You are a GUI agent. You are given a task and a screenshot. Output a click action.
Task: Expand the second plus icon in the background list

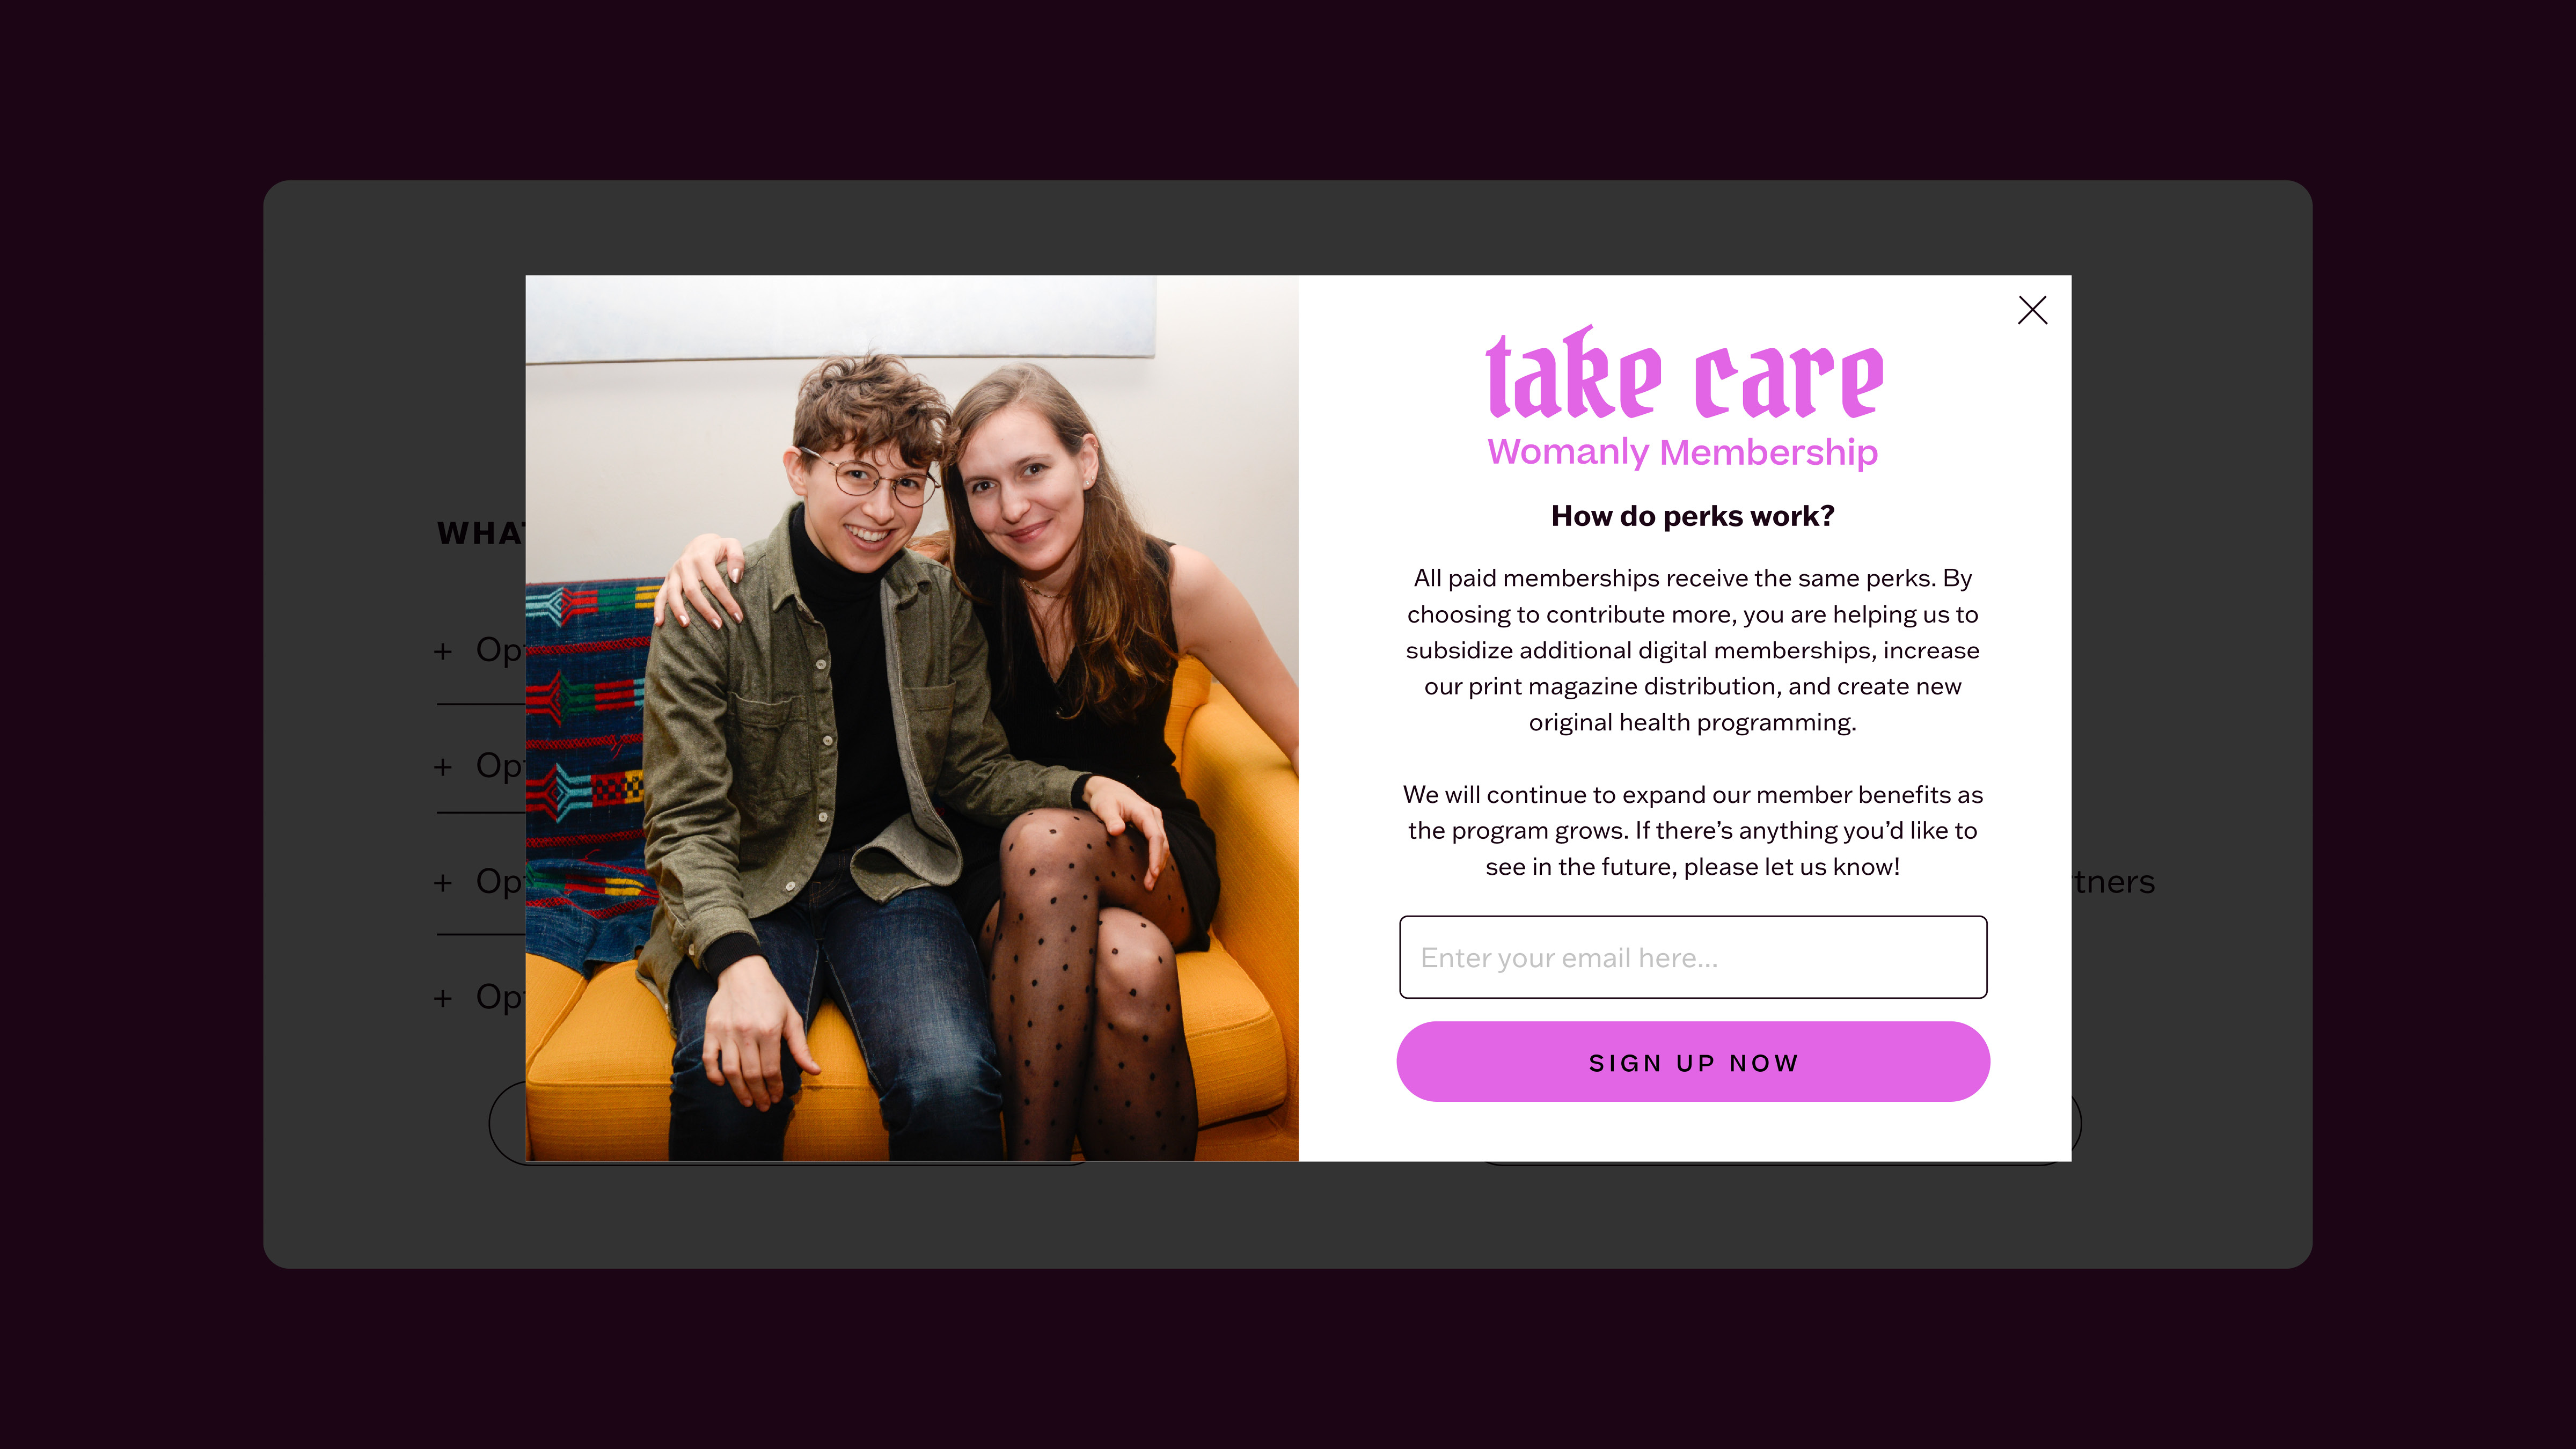tap(443, 767)
